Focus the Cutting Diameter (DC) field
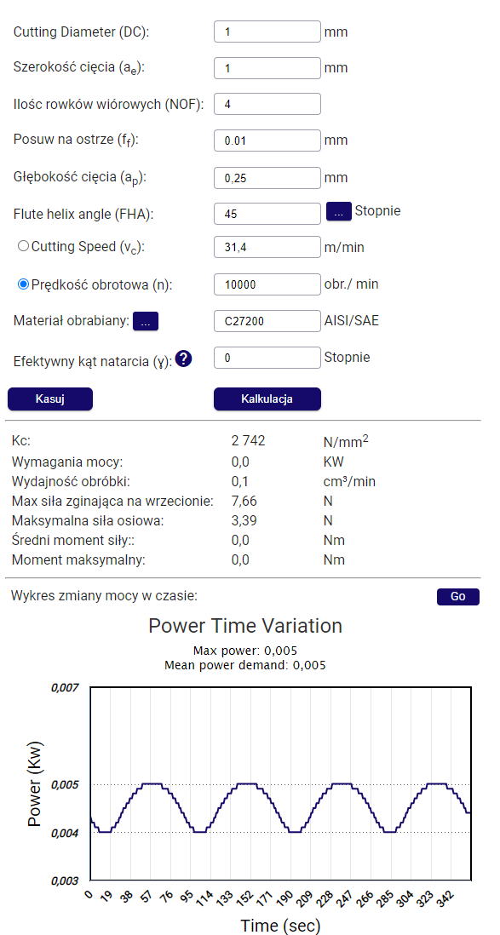This screenshot has height=935, width=500. (267, 32)
